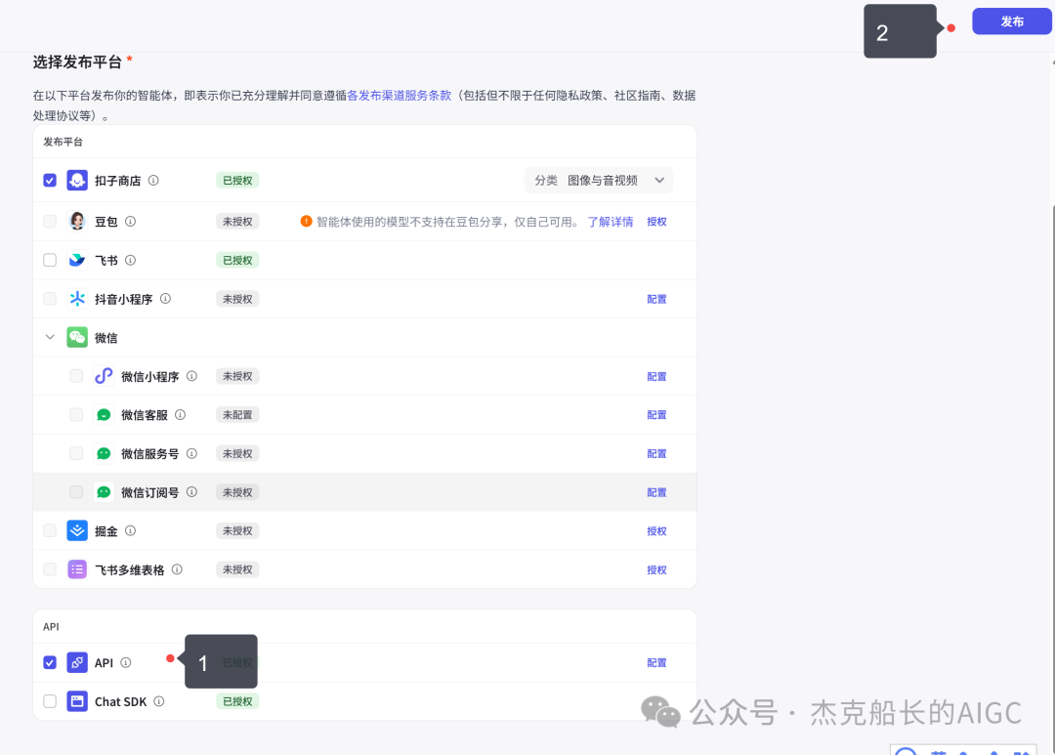Image resolution: width=1055 pixels, height=755 pixels.
Task: Click the 飞书多维表格 icon
Action: tap(77, 570)
